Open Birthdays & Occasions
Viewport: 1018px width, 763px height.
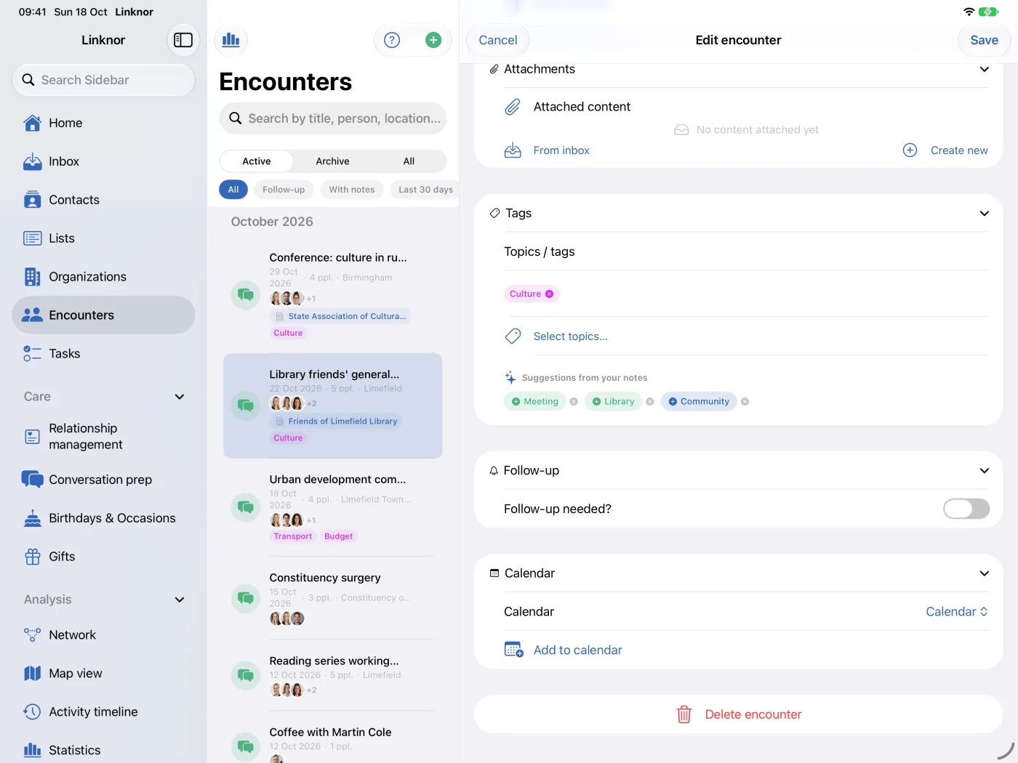pyautogui.click(x=103, y=518)
